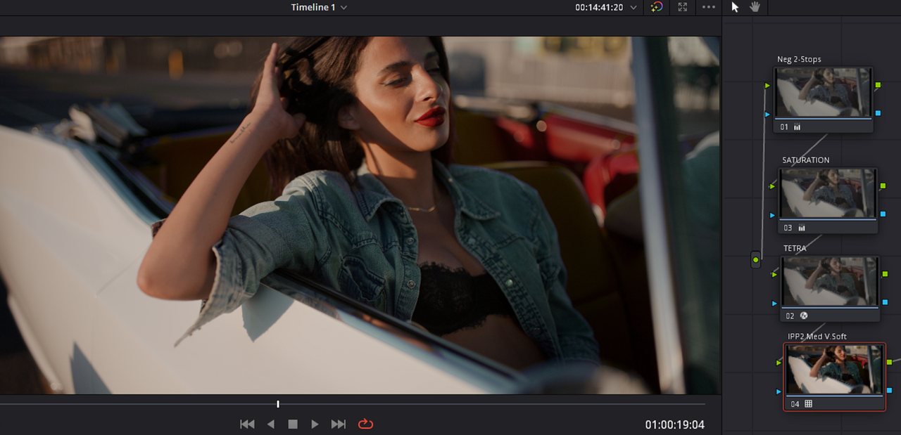Toggle loop playback button
This screenshot has width=901, height=435.
point(365,424)
